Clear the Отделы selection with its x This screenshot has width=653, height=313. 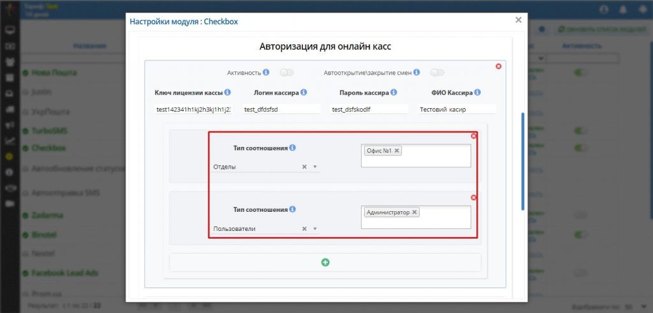(x=304, y=167)
